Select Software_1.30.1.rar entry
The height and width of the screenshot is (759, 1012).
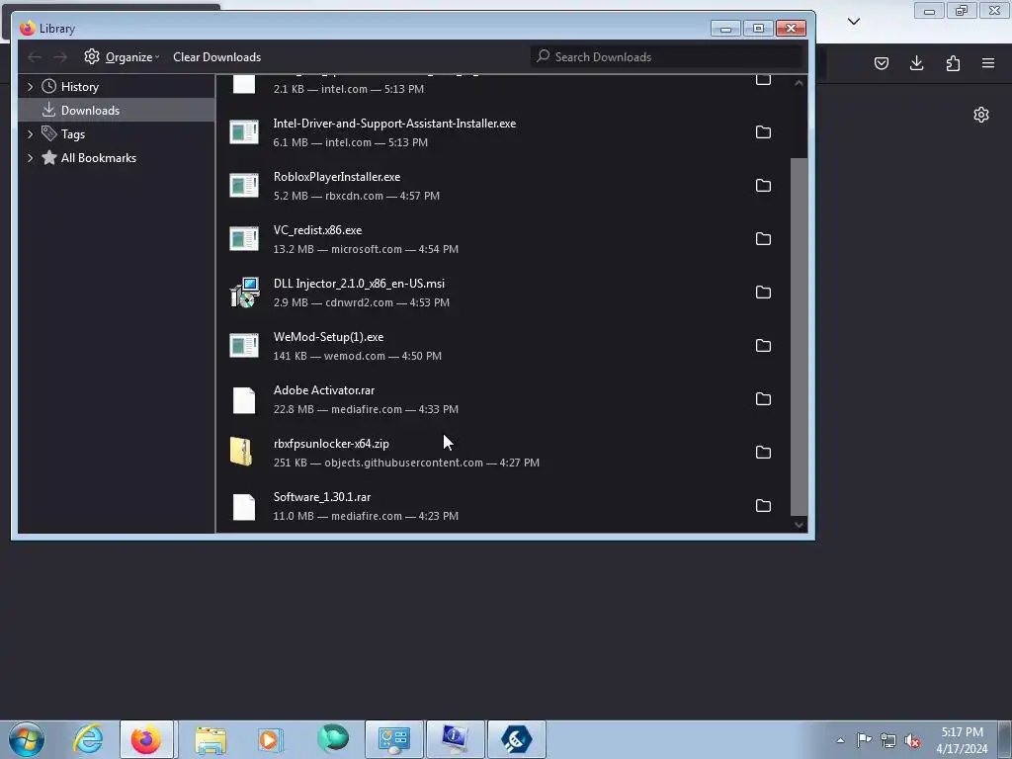(x=502, y=506)
